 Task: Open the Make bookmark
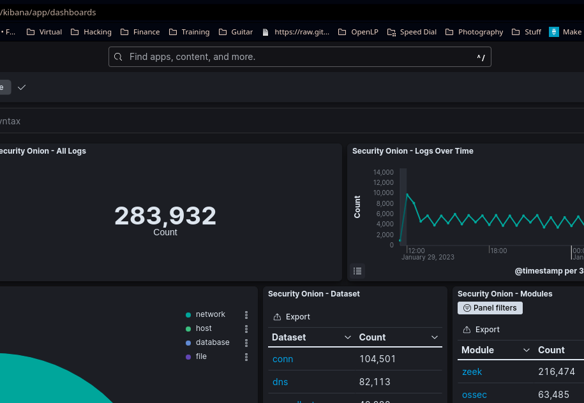click(565, 32)
